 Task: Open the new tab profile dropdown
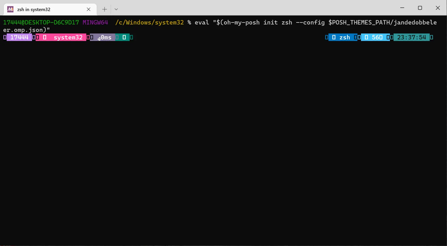(x=116, y=9)
